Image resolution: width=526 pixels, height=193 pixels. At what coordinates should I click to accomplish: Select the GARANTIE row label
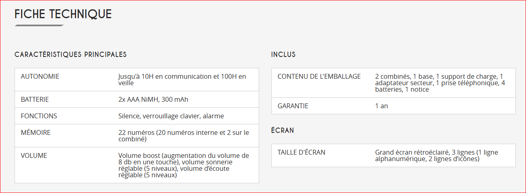(293, 106)
